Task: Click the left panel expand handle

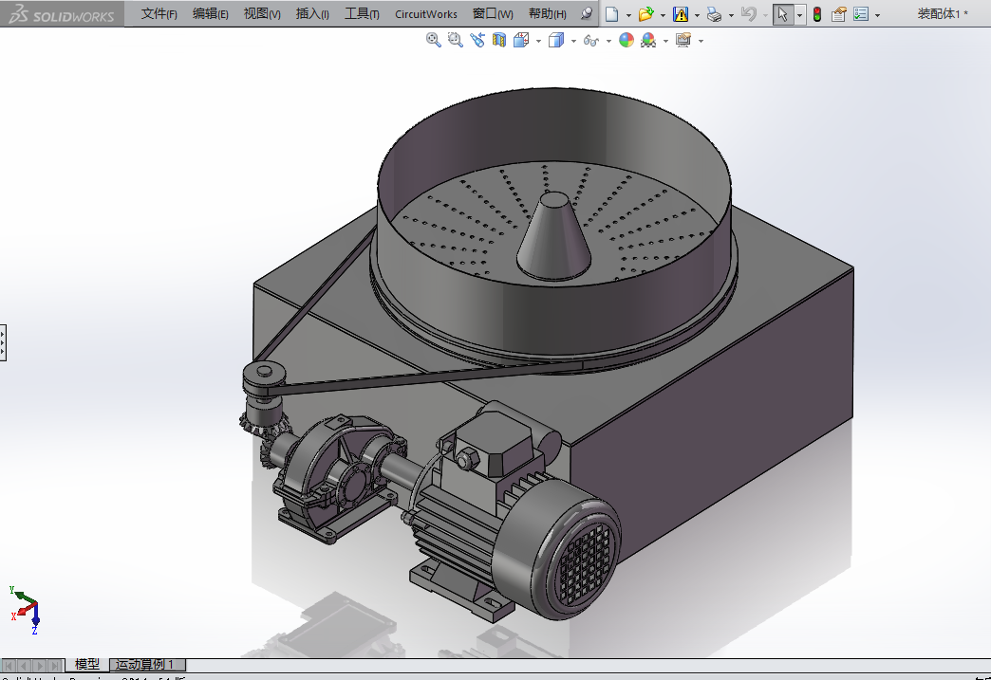Action: (3, 341)
